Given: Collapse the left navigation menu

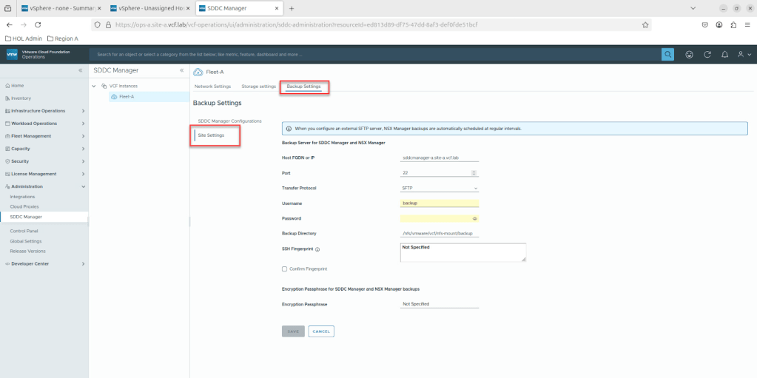Looking at the screenshot, I should [x=81, y=70].
